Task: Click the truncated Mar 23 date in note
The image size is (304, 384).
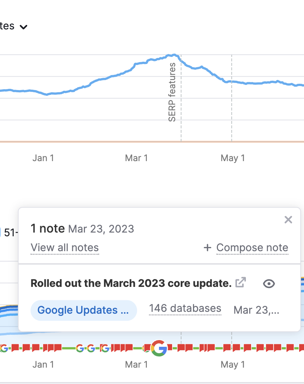Action: click(x=256, y=310)
